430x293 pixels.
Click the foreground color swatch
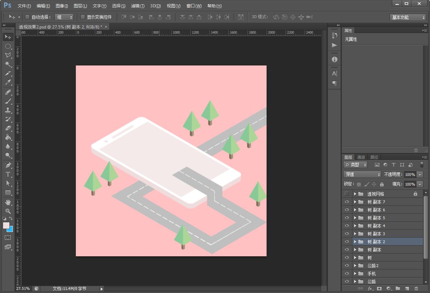(6, 225)
